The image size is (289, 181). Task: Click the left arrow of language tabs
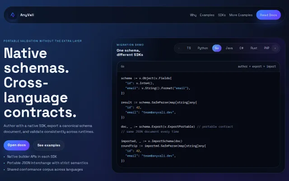(x=179, y=48)
